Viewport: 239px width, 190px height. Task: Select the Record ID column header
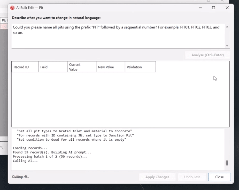coord(25,67)
